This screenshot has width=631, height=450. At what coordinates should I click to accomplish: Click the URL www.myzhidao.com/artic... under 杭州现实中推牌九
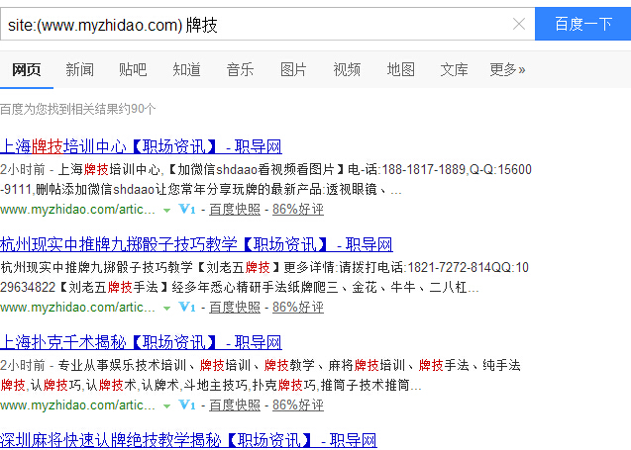pyautogui.click(x=77, y=308)
